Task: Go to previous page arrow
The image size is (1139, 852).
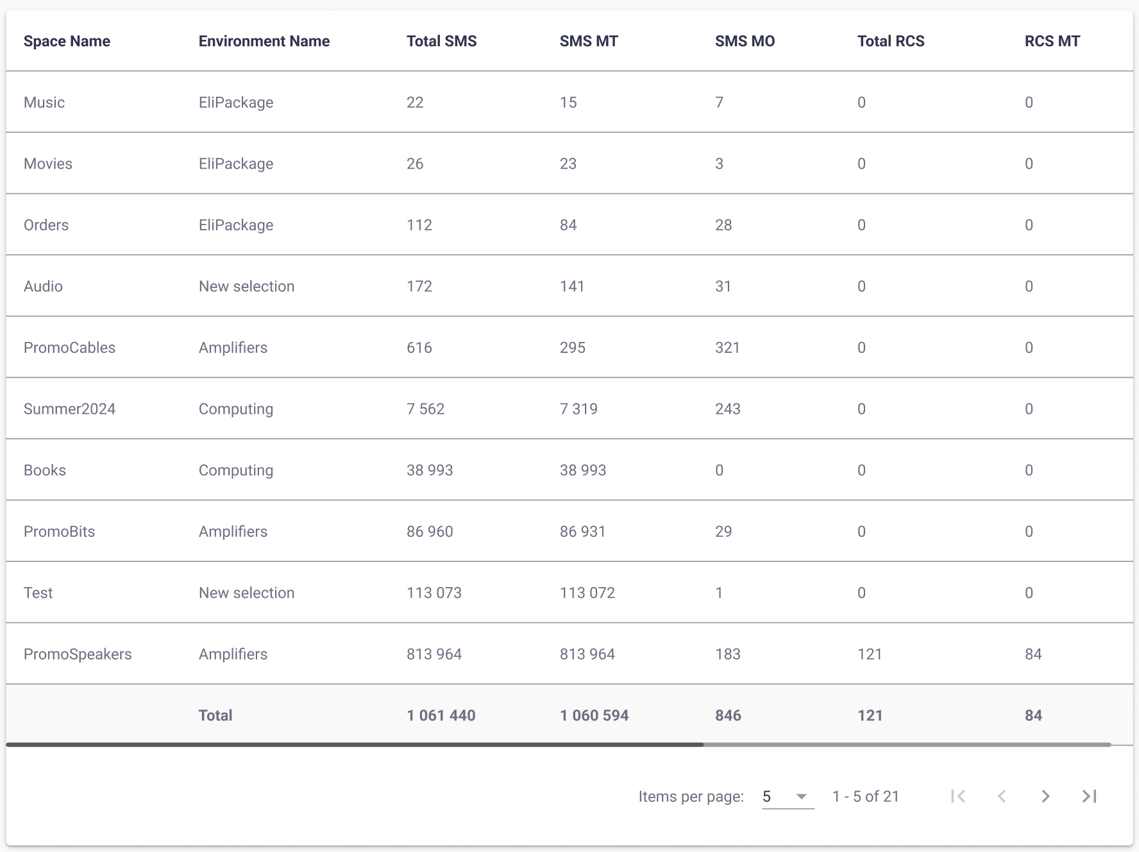Action: click(x=1002, y=796)
